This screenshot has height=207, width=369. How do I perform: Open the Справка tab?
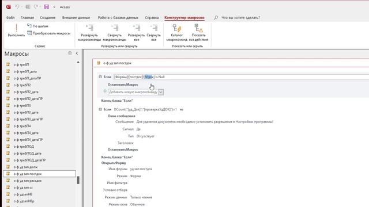(152, 18)
